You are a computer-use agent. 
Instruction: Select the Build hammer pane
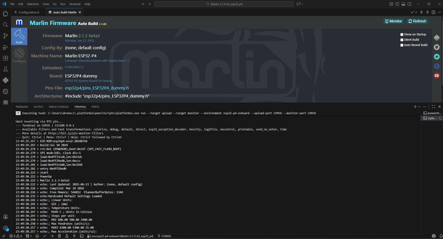(x=19, y=36)
